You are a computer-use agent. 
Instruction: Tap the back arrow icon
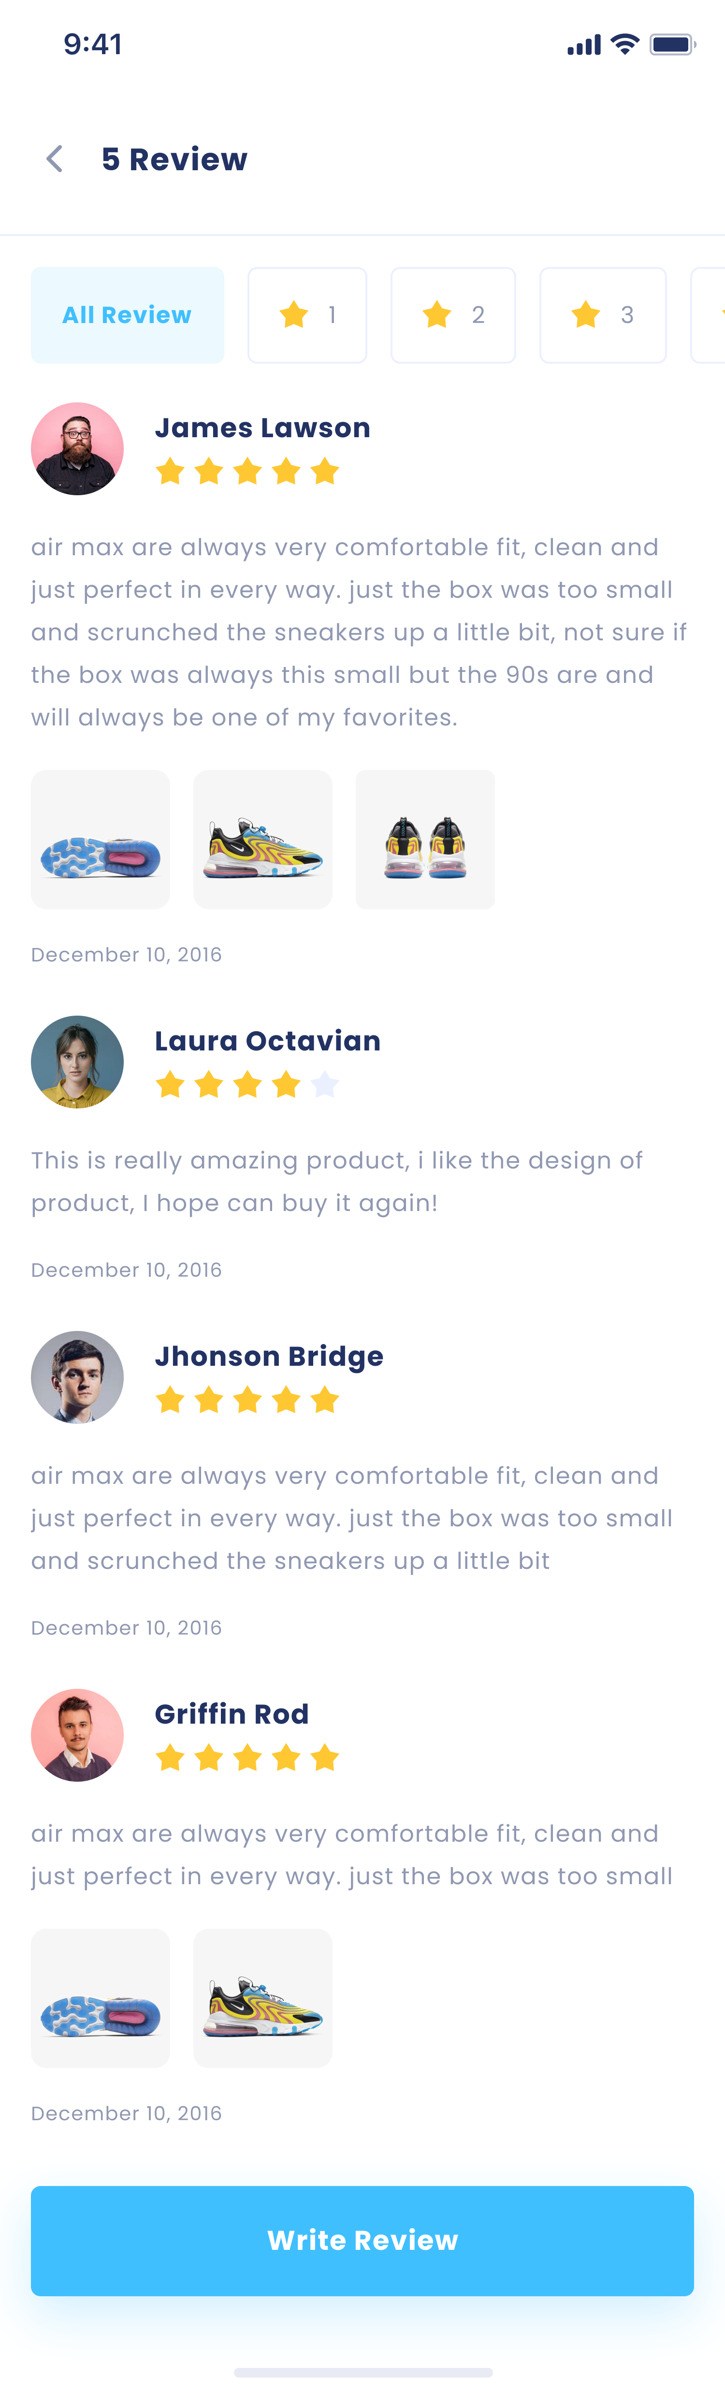point(55,159)
